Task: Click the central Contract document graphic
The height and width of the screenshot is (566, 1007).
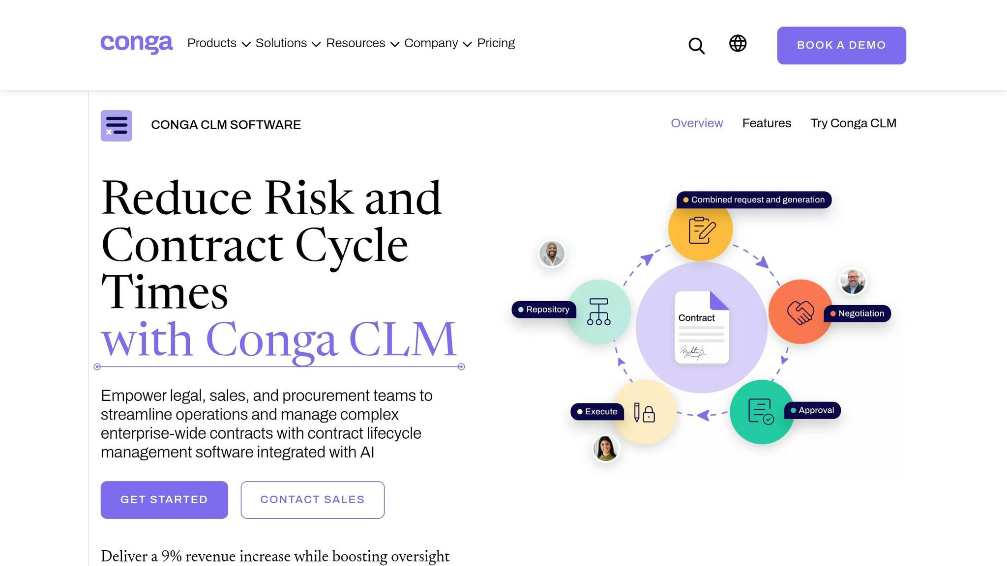Action: pyautogui.click(x=702, y=327)
